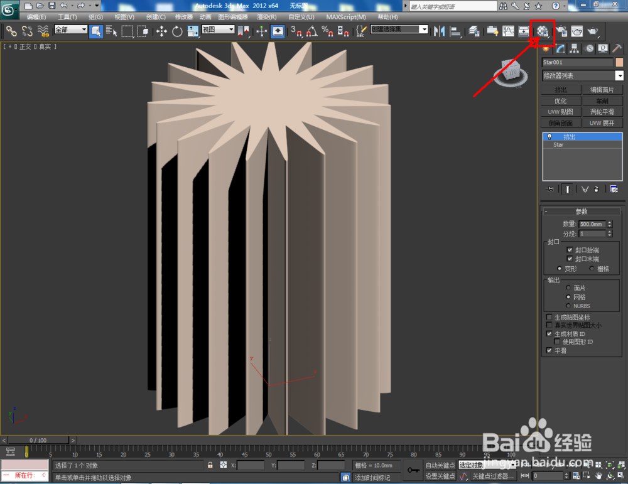
Task: Click the UVW 贴图 modifier button
Action: (x=560, y=112)
